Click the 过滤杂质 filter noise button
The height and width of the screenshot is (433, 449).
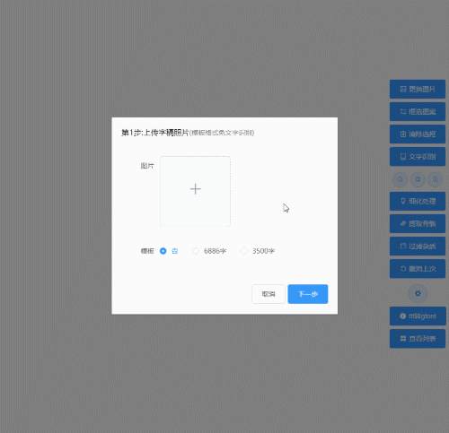tap(418, 247)
